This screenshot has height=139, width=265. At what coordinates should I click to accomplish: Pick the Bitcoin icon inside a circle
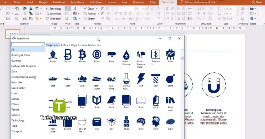pyautogui.click(x=97, y=54)
